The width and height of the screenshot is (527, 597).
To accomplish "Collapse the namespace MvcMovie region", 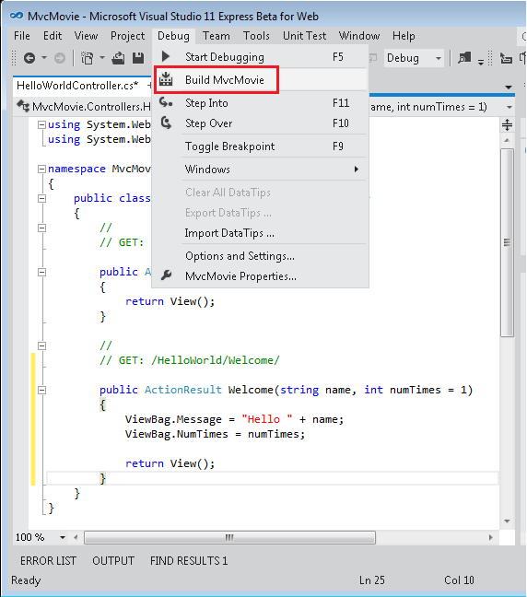I will (41, 169).
